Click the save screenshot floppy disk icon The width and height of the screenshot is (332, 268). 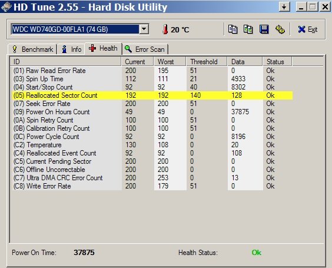click(x=264, y=29)
